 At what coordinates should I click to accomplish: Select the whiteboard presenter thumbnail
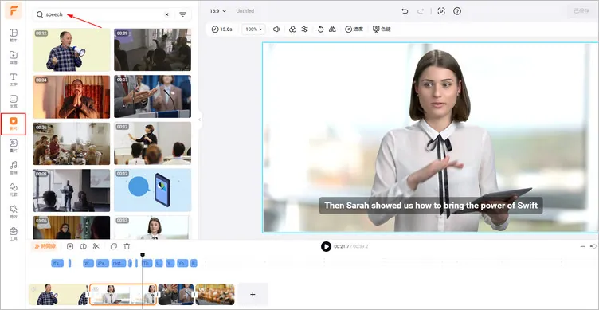click(152, 143)
